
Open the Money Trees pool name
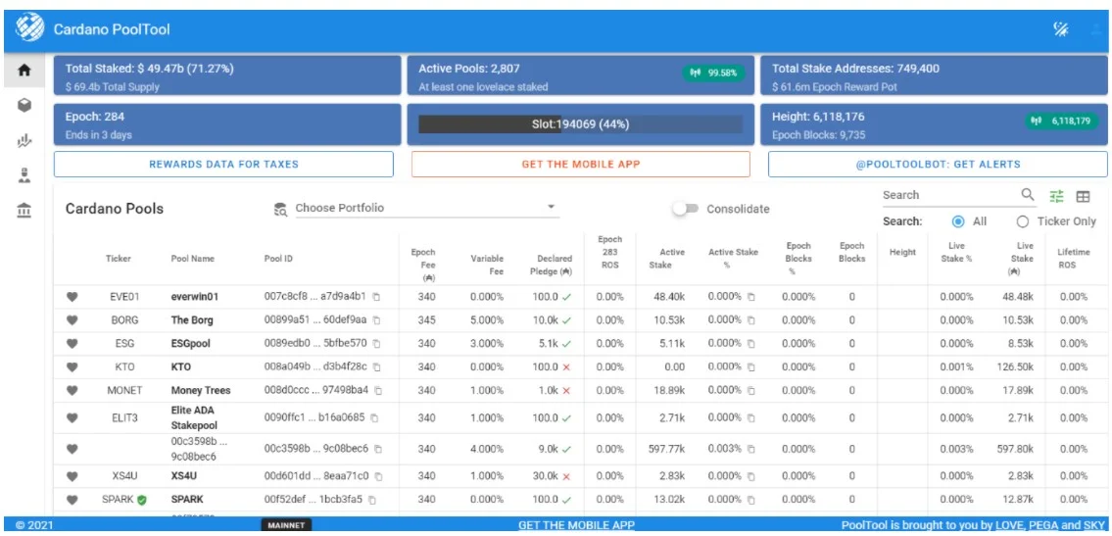pyautogui.click(x=201, y=391)
